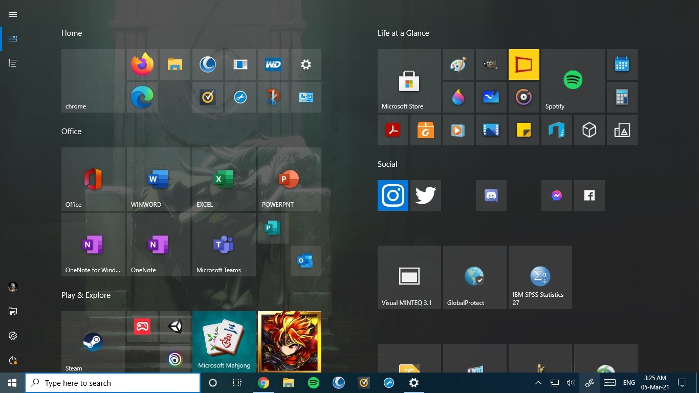Switch to Pinned tiles view
The image size is (699, 393).
tap(13, 39)
